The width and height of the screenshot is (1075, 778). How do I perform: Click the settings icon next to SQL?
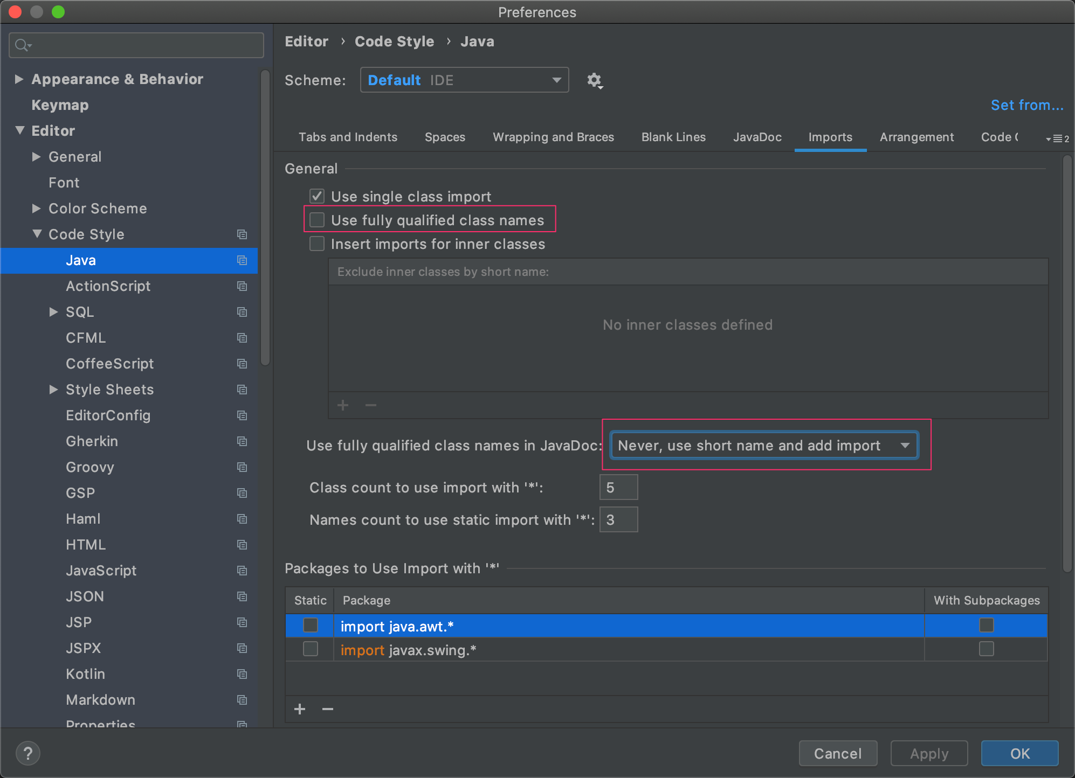(242, 312)
